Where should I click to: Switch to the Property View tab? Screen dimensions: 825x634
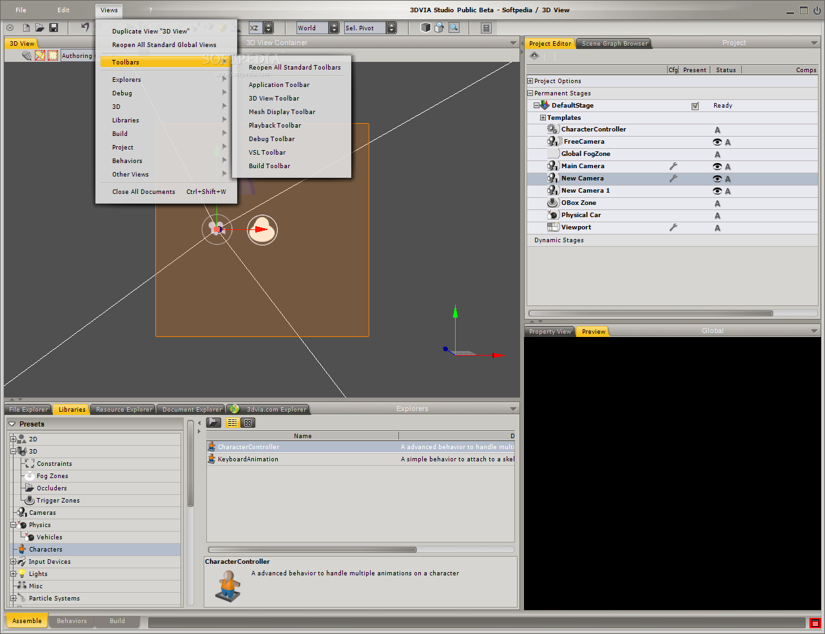coord(550,332)
